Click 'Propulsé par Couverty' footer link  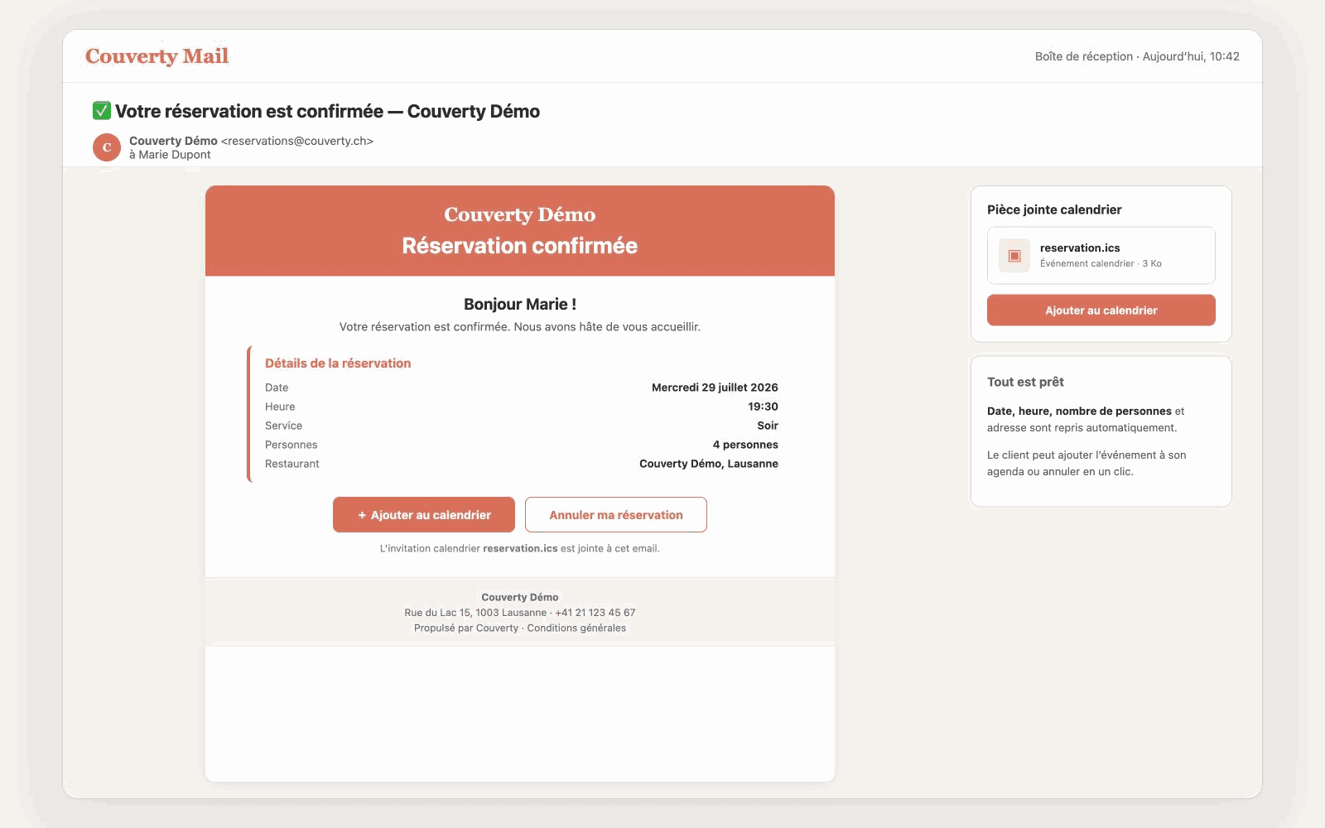tap(466, 628)
